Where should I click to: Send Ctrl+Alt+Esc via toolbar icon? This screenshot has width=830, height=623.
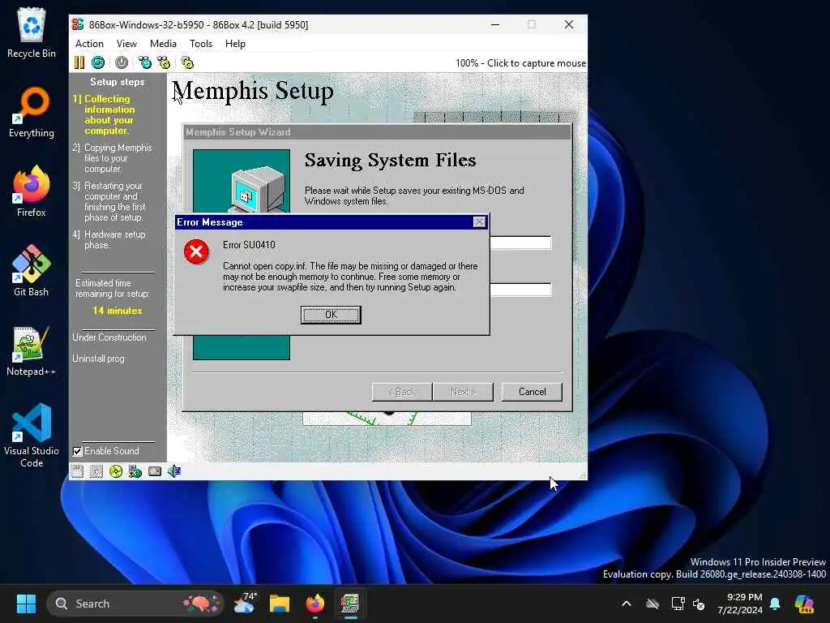pyautogui.click(x=164, y=62)
